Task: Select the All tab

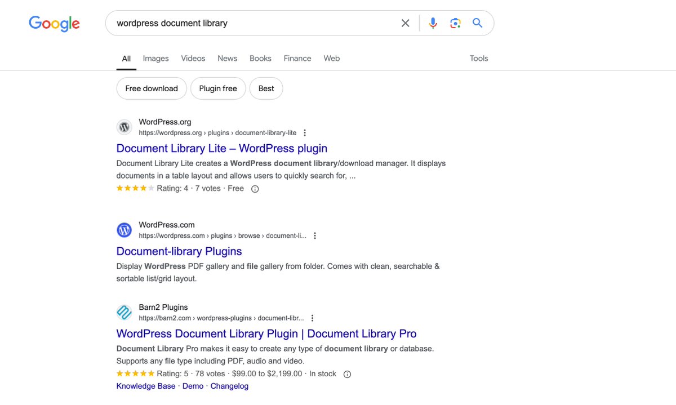Action: pyautogui.click(x=126, y=59)
